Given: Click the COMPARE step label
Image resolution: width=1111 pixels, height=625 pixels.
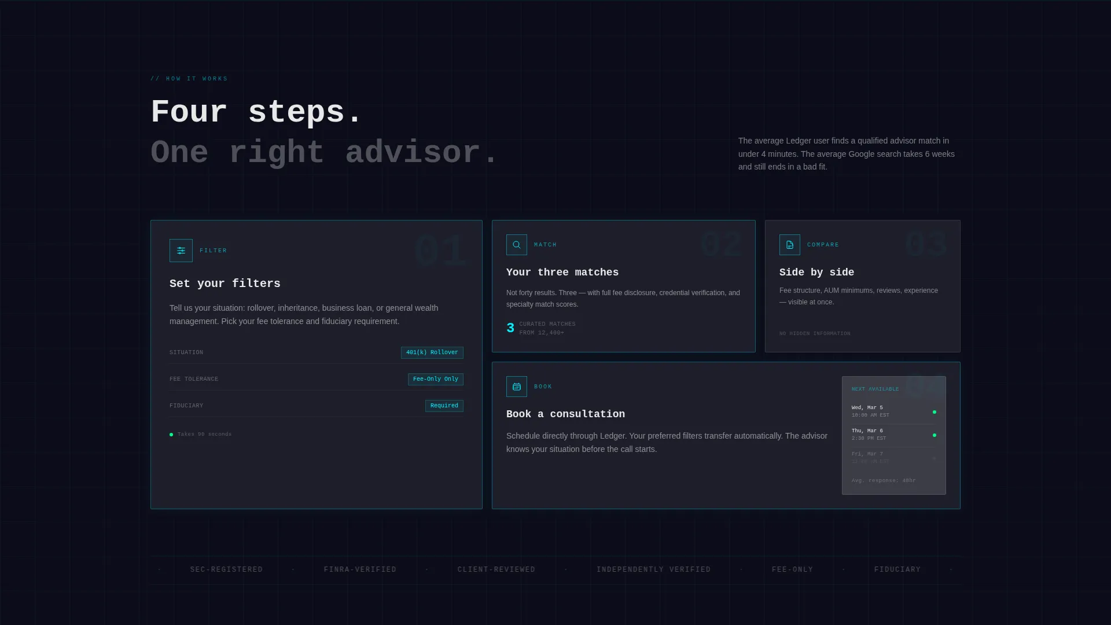Looking at the screenshot, I should (x=823, y=245).
